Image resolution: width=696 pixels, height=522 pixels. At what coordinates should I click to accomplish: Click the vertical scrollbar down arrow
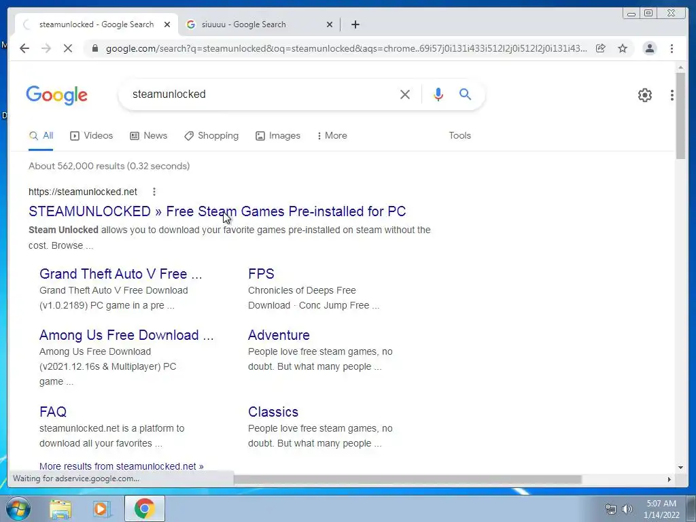pyautogui.click(x=680, y=467)
